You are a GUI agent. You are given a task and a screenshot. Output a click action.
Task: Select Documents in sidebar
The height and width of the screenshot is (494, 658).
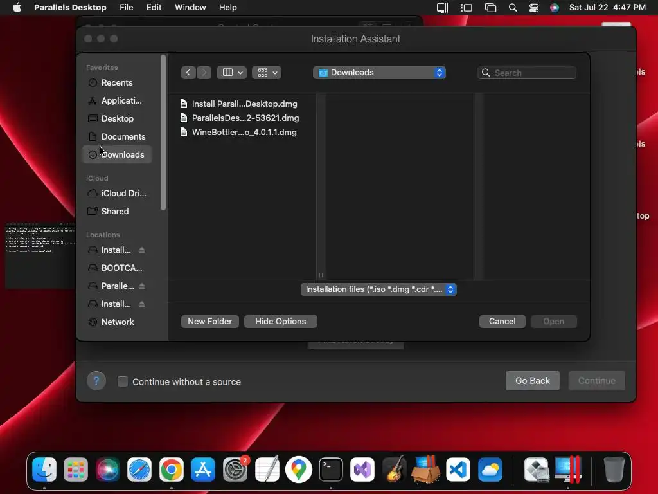click(117, 136)
